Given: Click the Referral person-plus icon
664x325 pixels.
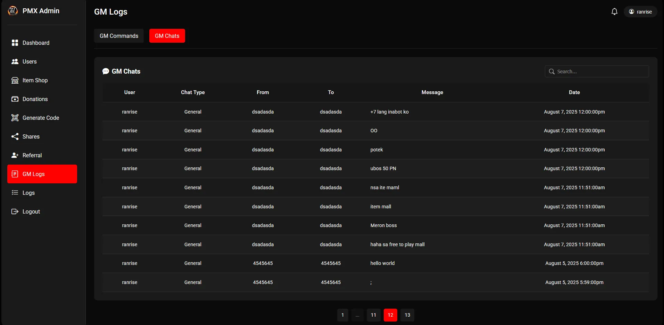Looking at the screenshot, I should 15,155.
